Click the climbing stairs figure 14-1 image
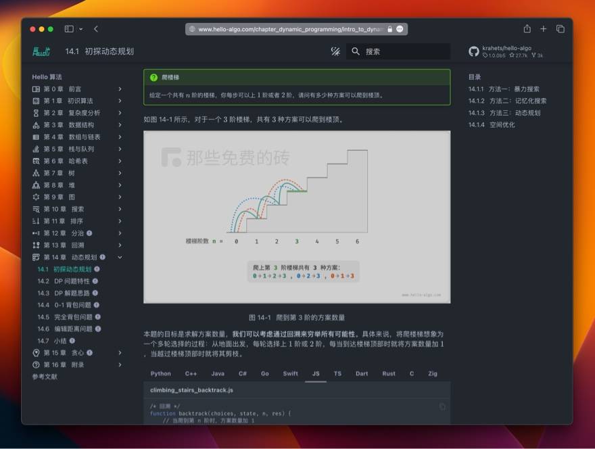The image size is (595, 449). tap(297, 216)
